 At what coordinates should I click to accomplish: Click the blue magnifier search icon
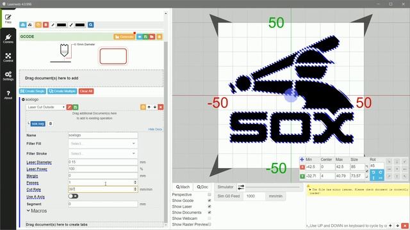coord(91,25)
